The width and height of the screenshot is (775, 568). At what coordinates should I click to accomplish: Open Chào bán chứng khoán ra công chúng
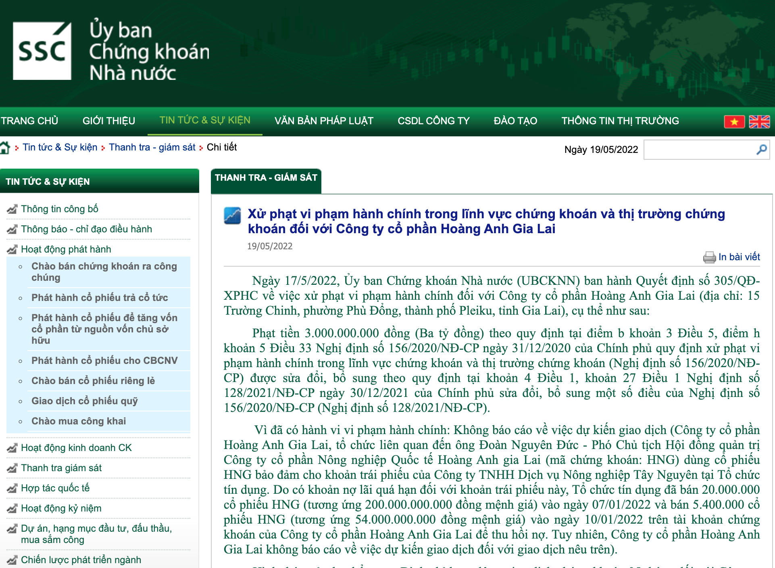pos(104,272)
